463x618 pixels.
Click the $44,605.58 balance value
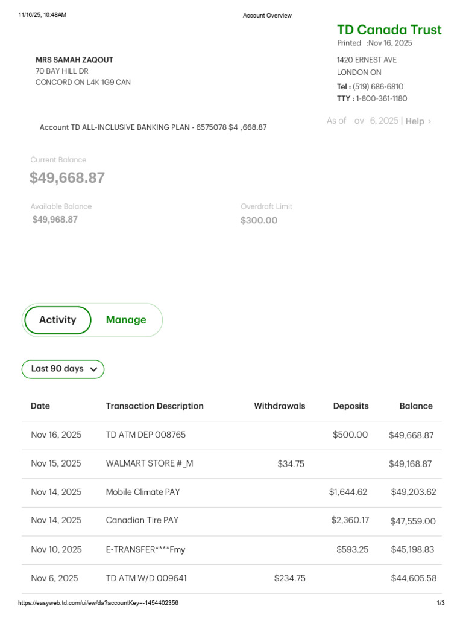click(414, 578)
